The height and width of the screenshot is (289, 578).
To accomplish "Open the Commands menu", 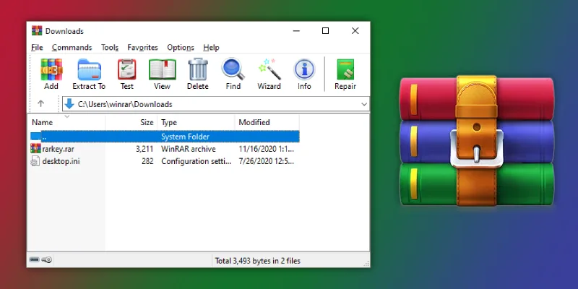I will pyautogui.click(x=72, y=48).
